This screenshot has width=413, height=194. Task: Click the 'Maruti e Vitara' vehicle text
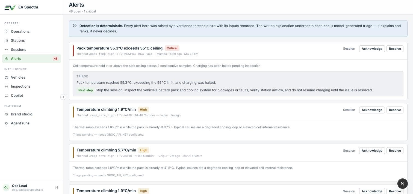click(192, 156)
